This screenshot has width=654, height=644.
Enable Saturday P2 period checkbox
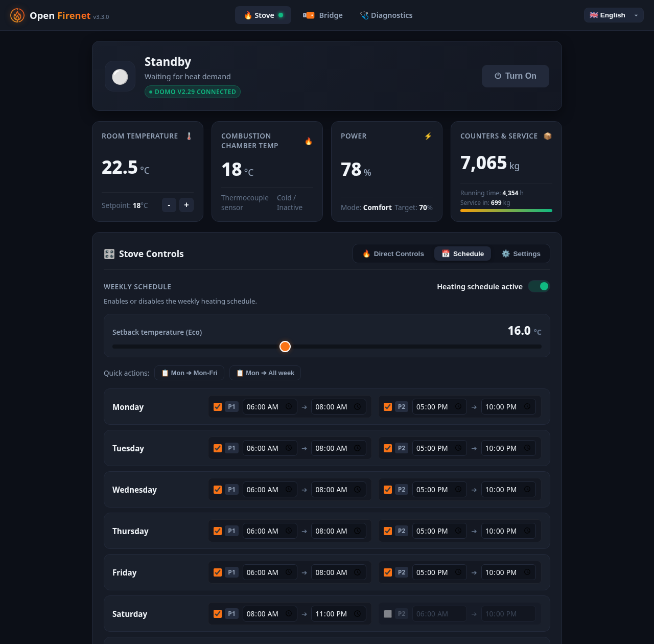click(388, 614)
